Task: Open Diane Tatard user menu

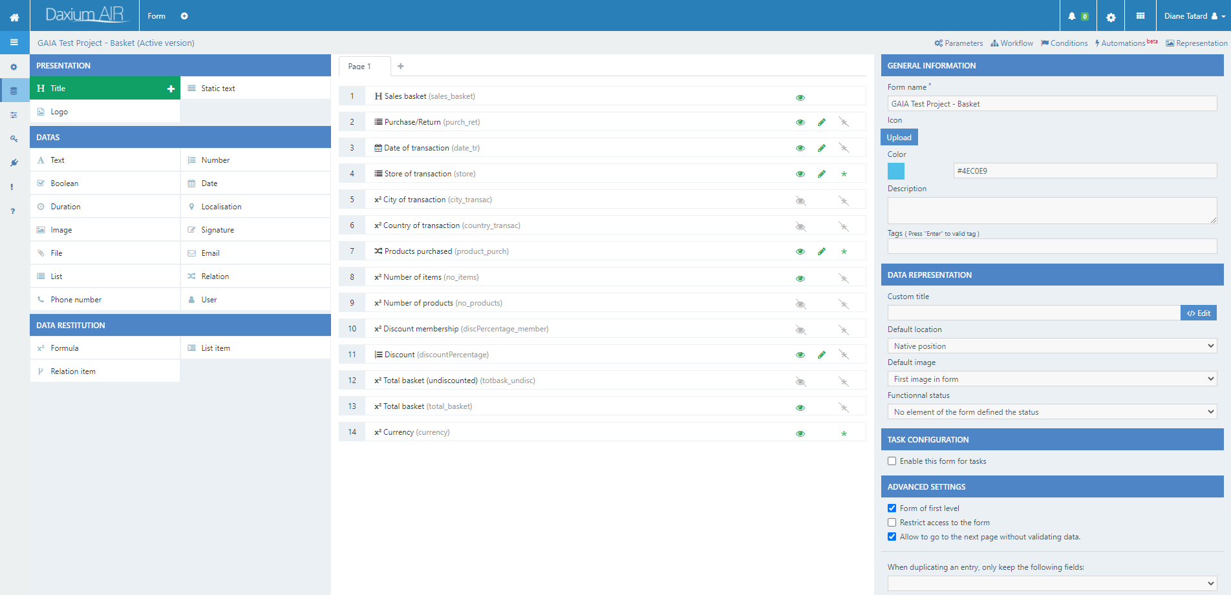Action: [x=1195, y=16]
